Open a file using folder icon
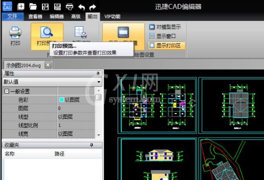 tap(33, 7)
